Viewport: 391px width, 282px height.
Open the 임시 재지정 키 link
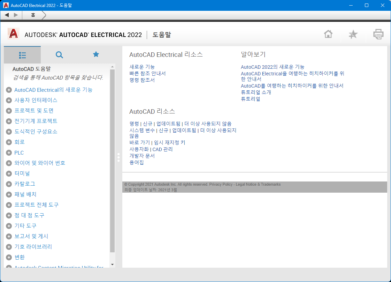point(170,142)
